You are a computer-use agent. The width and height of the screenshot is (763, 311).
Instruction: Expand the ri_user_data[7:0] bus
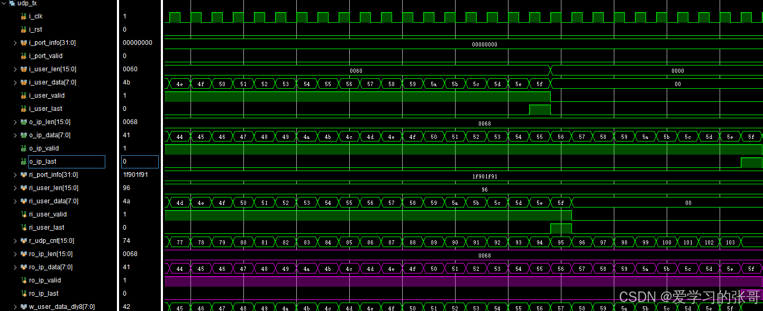[x=15, y=201]
